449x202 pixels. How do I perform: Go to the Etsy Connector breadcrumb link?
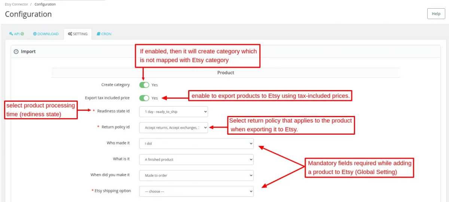(x=16, y=4)
